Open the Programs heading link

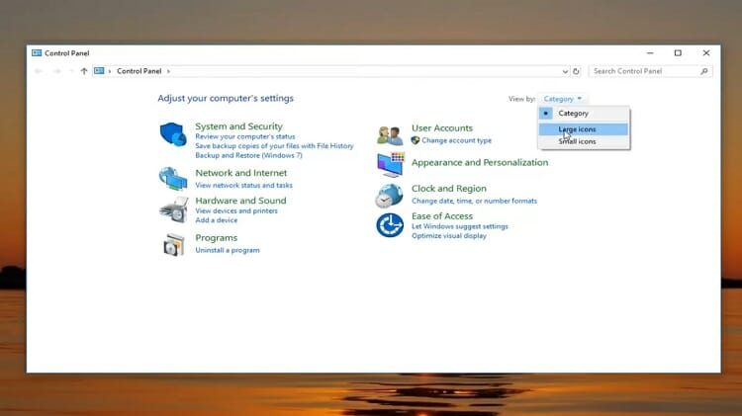(x=217, y=238)
